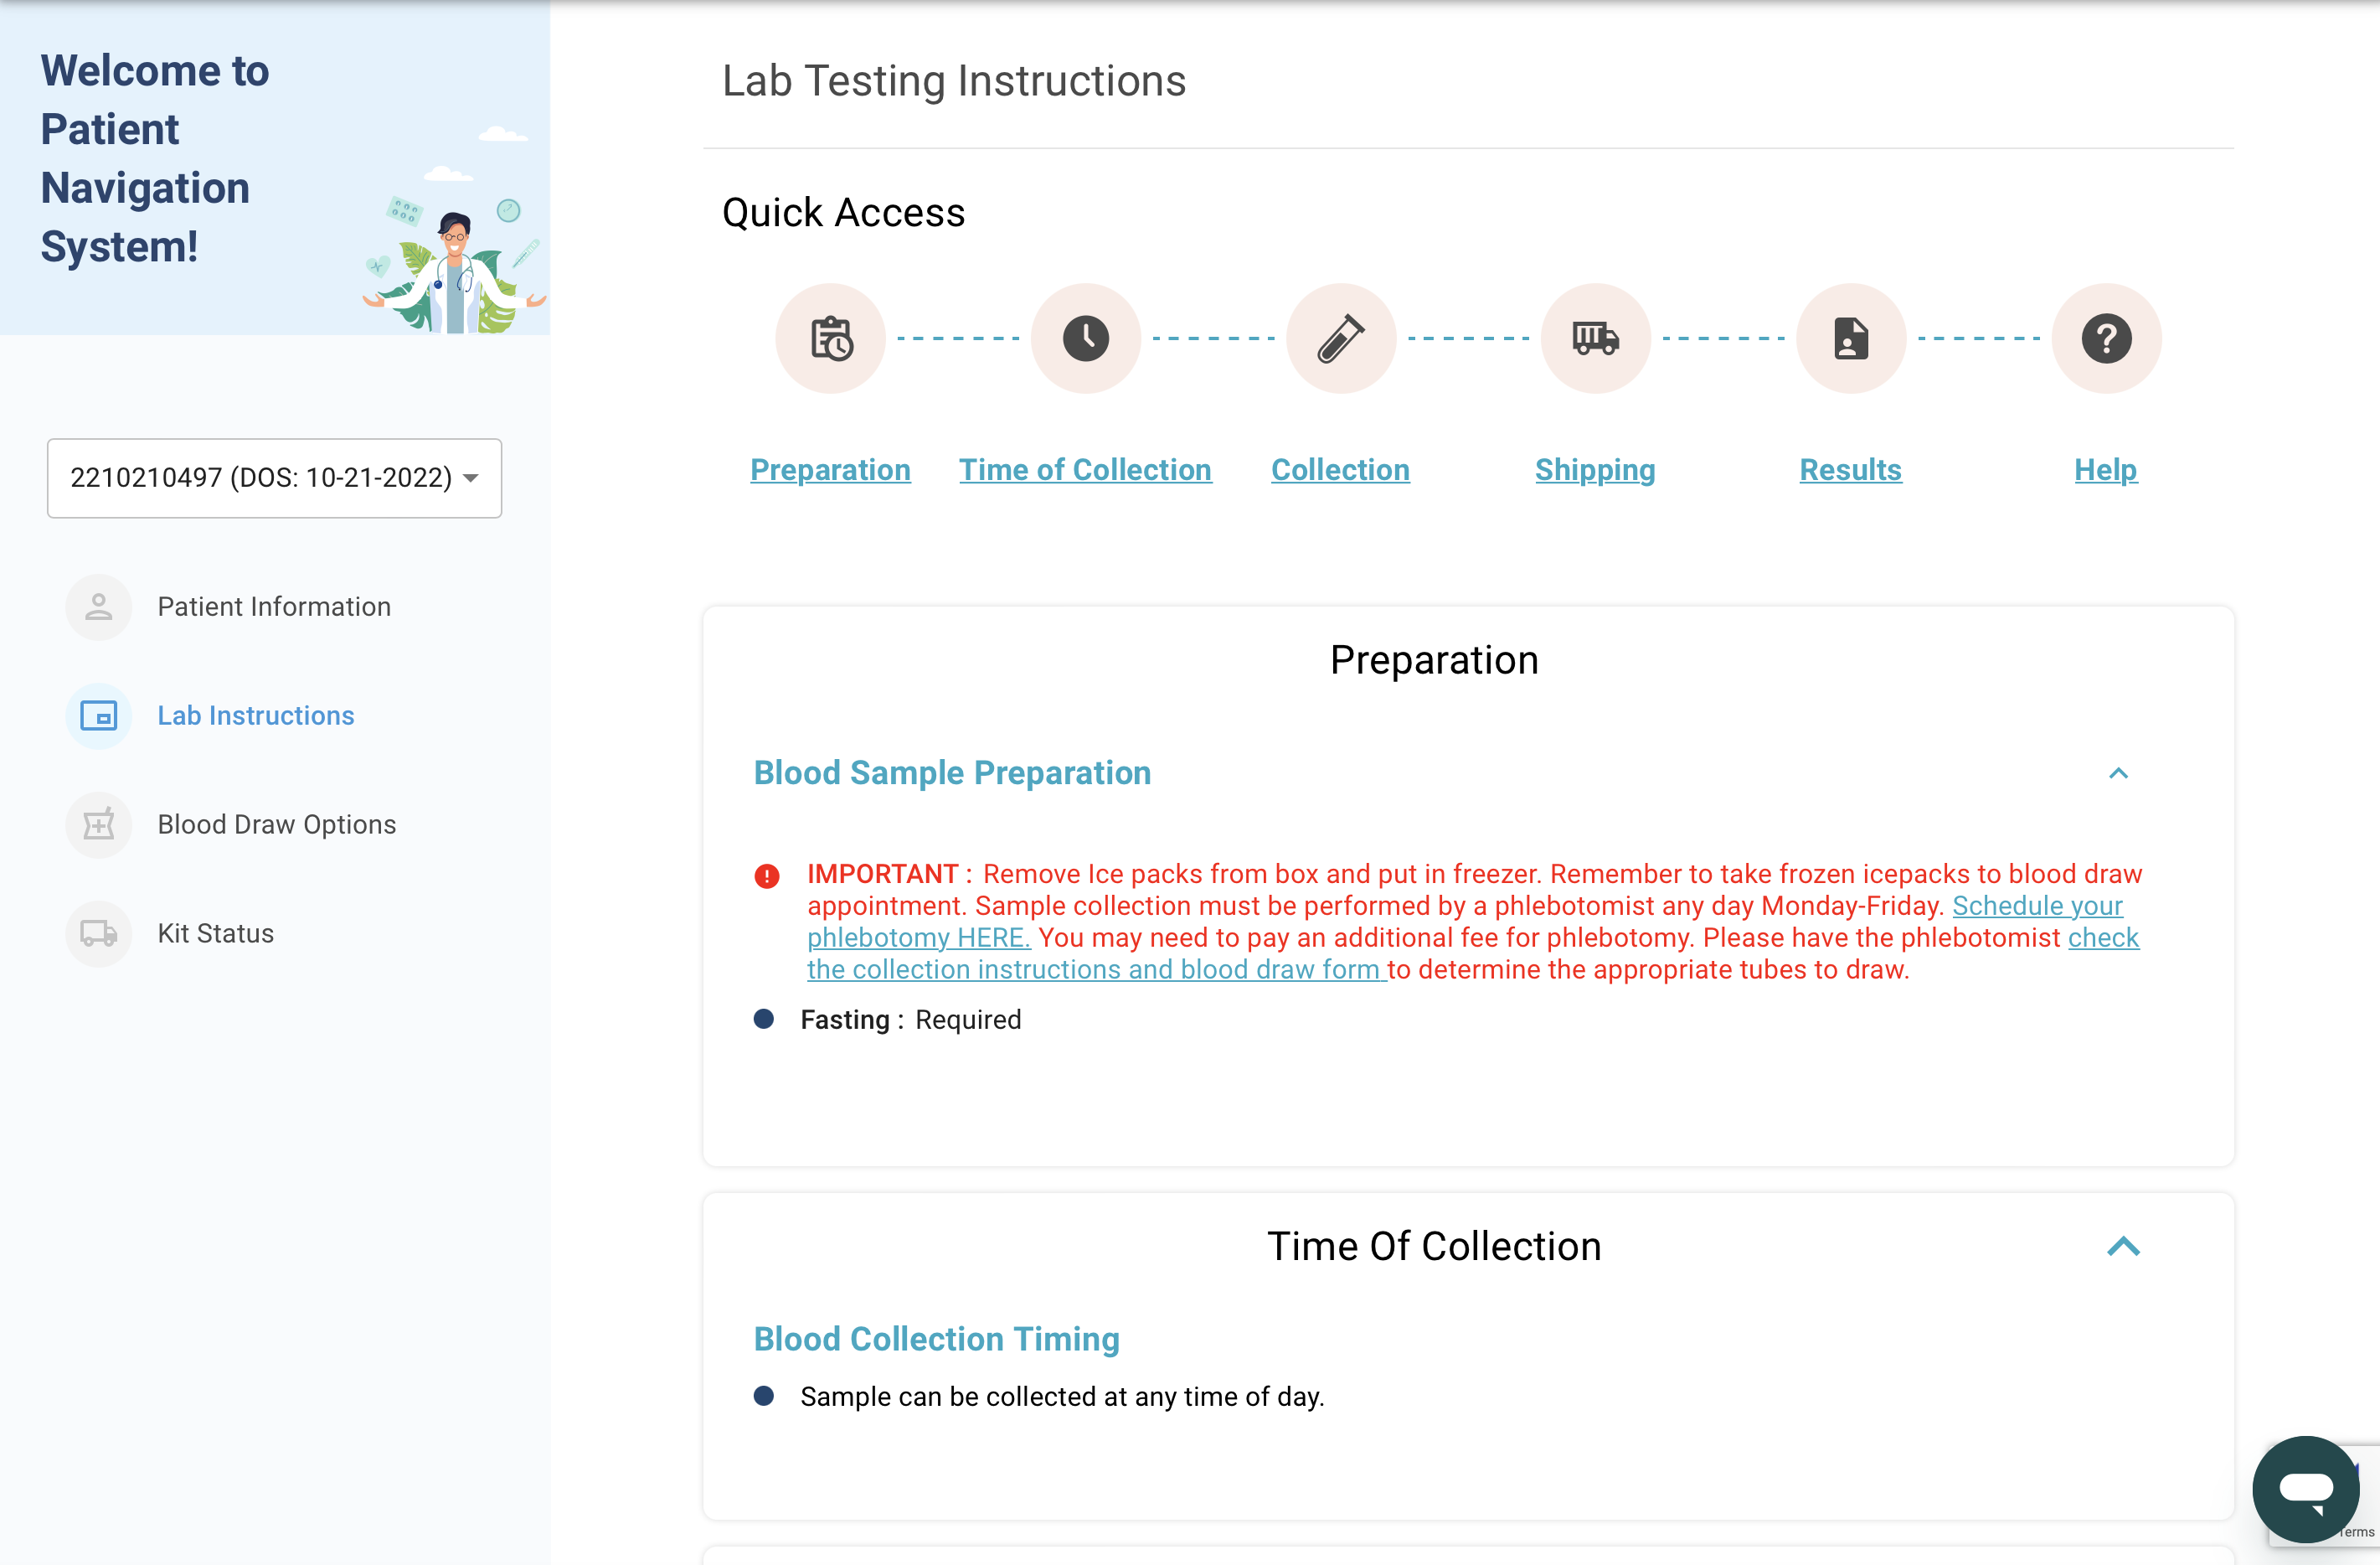Click the Results quick access link

coord(1850,470)
